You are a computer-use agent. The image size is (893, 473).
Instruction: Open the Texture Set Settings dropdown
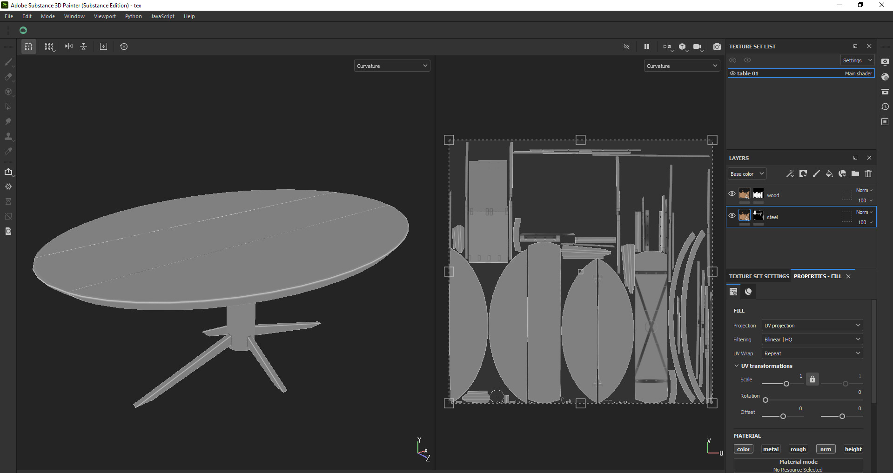tap(857, 60)
